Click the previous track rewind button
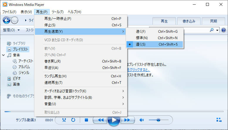The width and height of the screenshot is (228, 130). pos(101,120)
